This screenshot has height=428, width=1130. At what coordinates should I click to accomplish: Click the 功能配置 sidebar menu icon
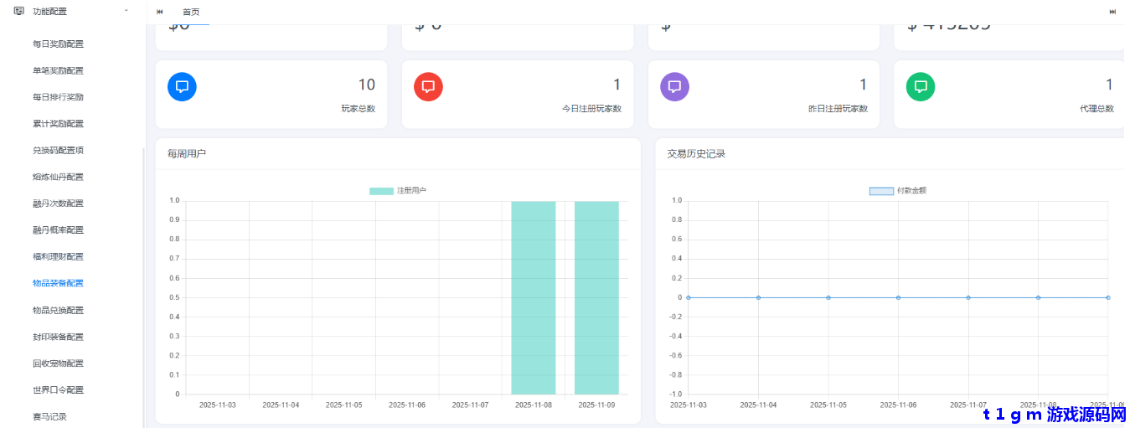[x=18, y=11]
